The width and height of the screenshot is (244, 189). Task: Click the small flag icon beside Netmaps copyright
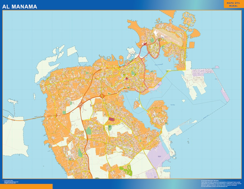pos(3,181)
